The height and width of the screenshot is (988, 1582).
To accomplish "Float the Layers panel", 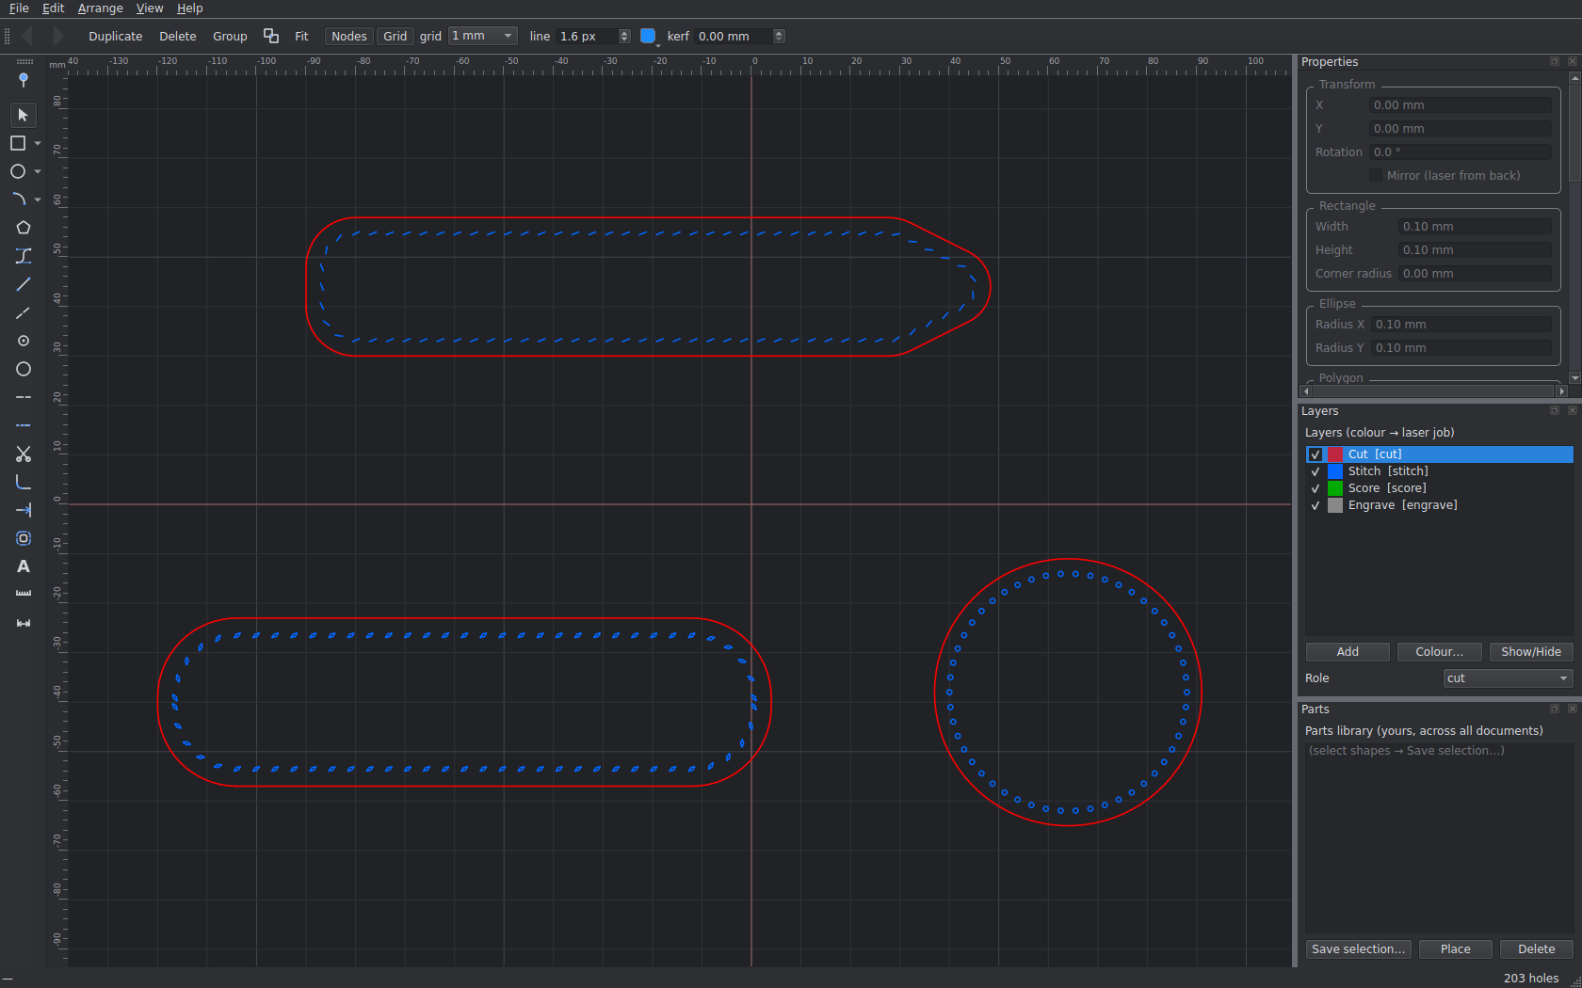I will (x=1555, y=410).
